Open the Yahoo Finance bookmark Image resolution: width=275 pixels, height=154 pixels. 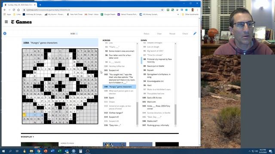128,15
